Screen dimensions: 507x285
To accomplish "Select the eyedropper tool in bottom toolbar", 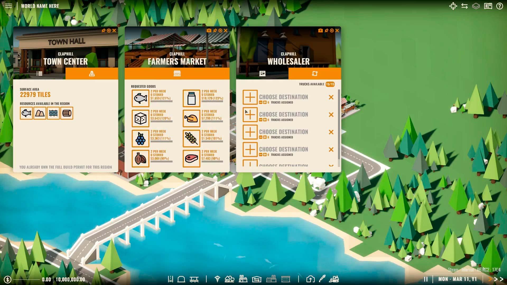I will click(322, 279).
